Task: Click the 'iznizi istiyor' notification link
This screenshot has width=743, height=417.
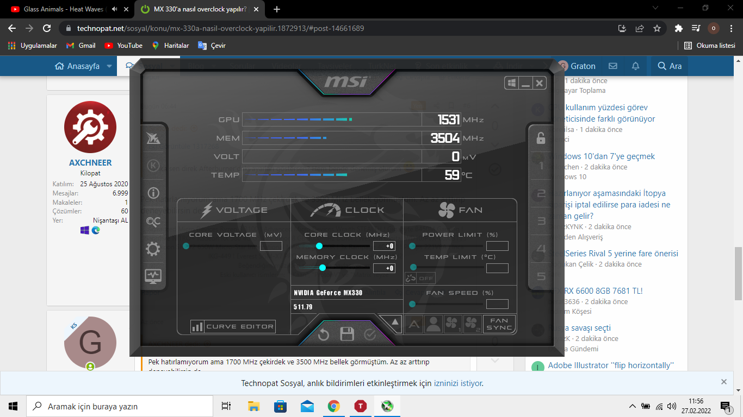Action: [457, 383]
